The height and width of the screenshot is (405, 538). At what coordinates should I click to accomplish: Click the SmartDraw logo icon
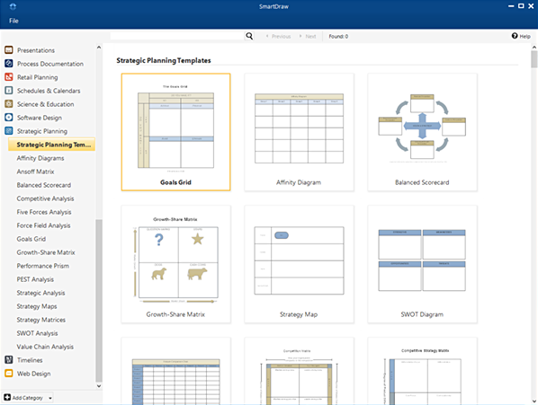(x=13, y=6)
